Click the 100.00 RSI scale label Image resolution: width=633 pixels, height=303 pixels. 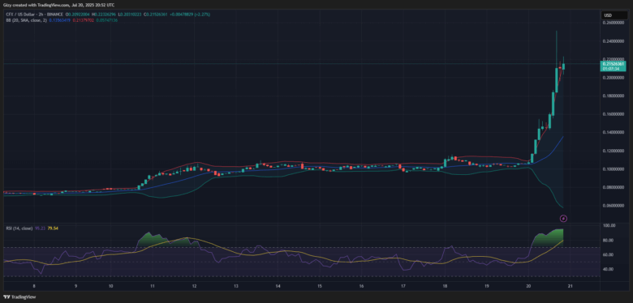coord(609,226)
